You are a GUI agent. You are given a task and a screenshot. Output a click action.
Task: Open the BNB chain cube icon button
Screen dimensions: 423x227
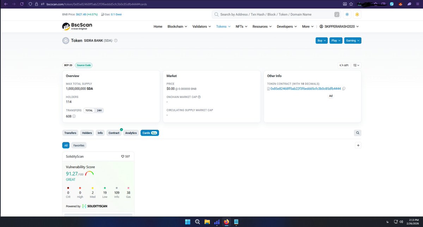(x=357, y=14)
